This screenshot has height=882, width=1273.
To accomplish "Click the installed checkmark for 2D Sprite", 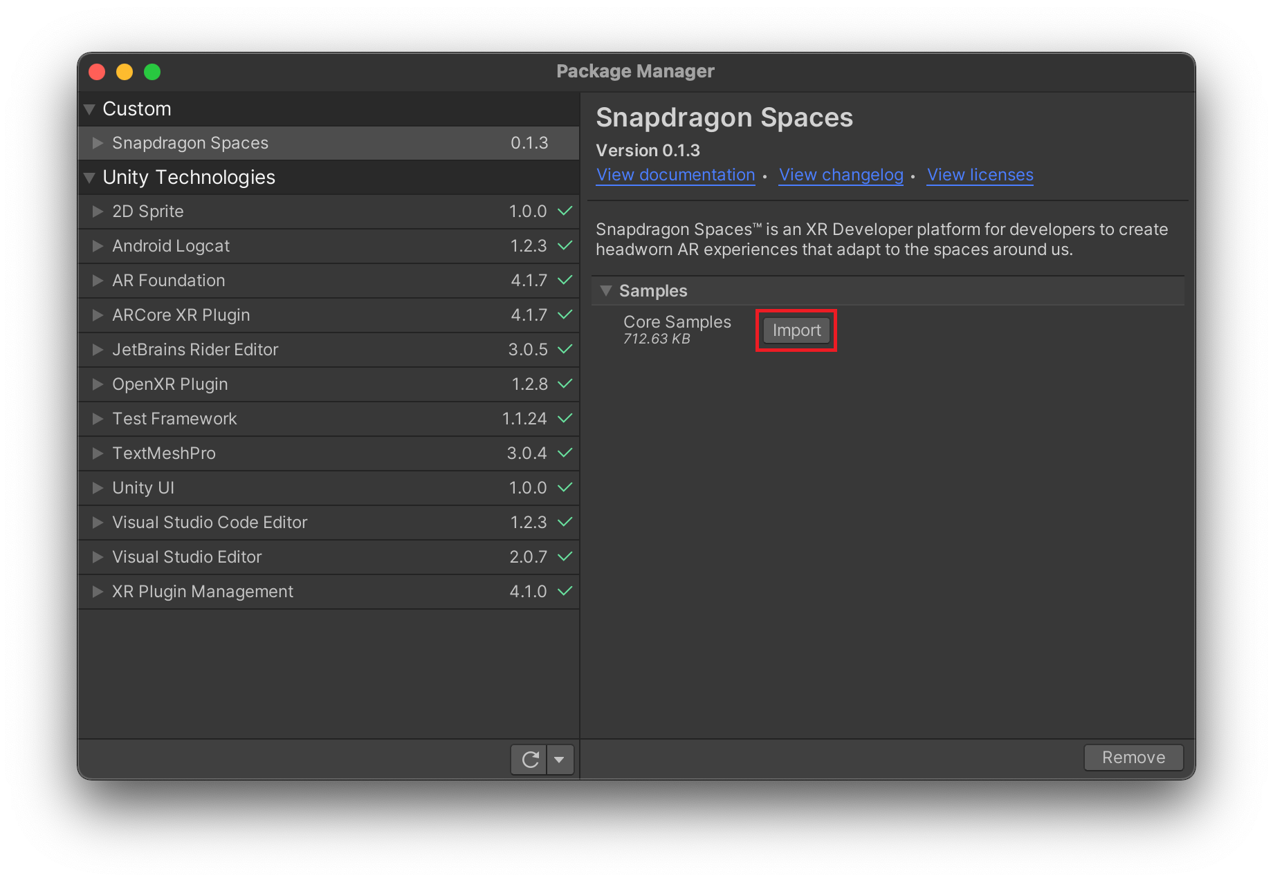I will pyautogui.click(x=565, y=211).
